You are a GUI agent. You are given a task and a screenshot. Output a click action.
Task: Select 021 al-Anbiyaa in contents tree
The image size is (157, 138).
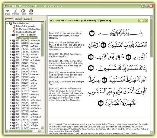click(x=28, y=94)
